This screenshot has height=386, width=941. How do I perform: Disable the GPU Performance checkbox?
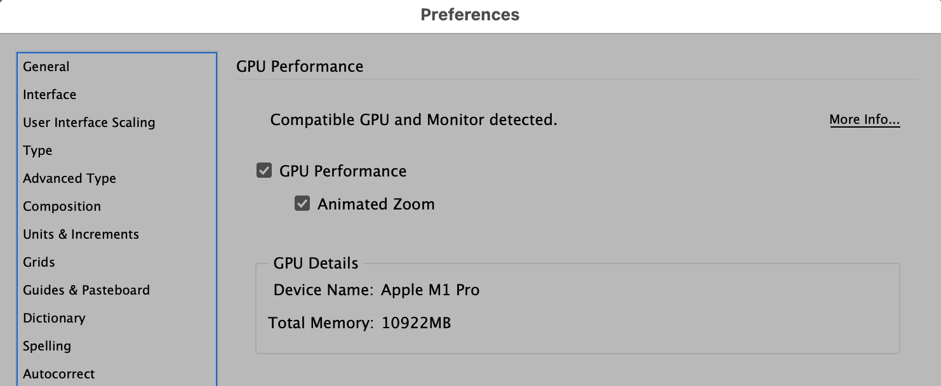264,171
